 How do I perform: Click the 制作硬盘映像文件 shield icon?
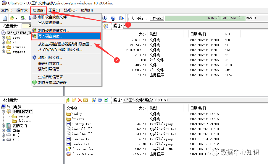[x=34, y=30]
